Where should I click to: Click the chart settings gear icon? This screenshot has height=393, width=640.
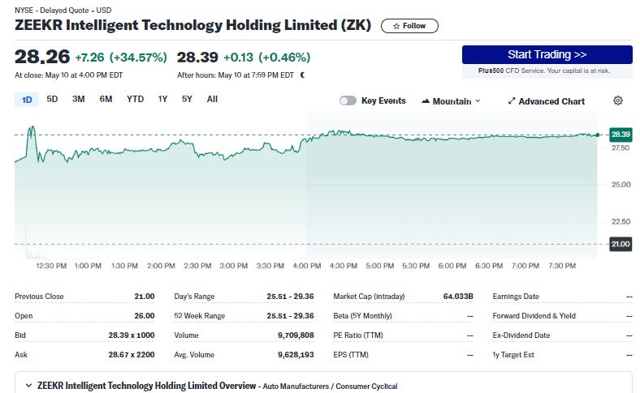pos(618,100)
